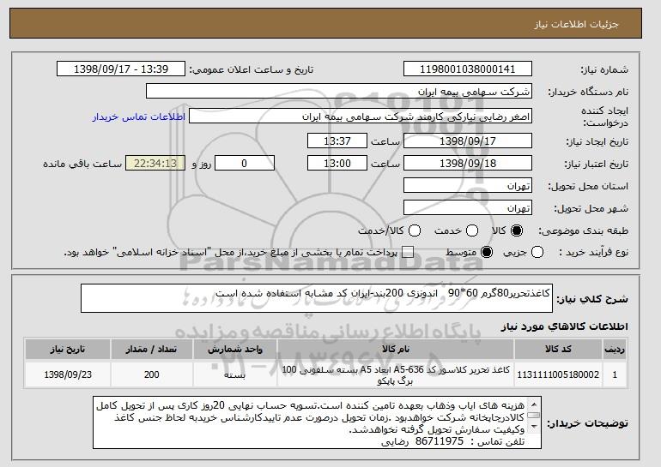Click the validity date field 1398/09/18
Screen dimensions: 661x467
[x=468, y=164]
